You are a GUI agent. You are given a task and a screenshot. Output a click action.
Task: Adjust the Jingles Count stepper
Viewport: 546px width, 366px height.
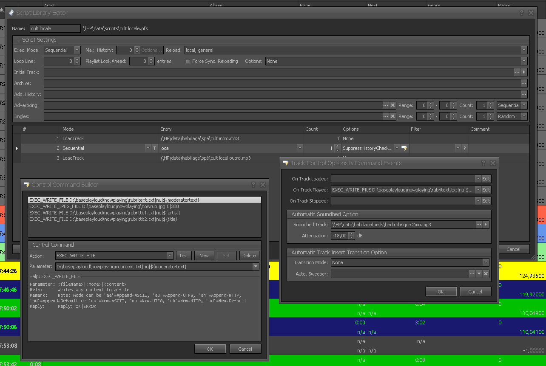tap(490, 116)
